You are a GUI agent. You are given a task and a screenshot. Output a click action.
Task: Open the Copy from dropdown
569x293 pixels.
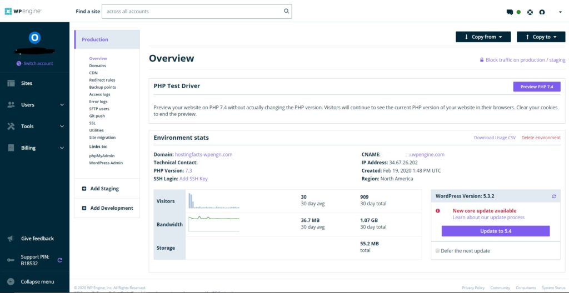pyautogui.click(x=483, y=37)
